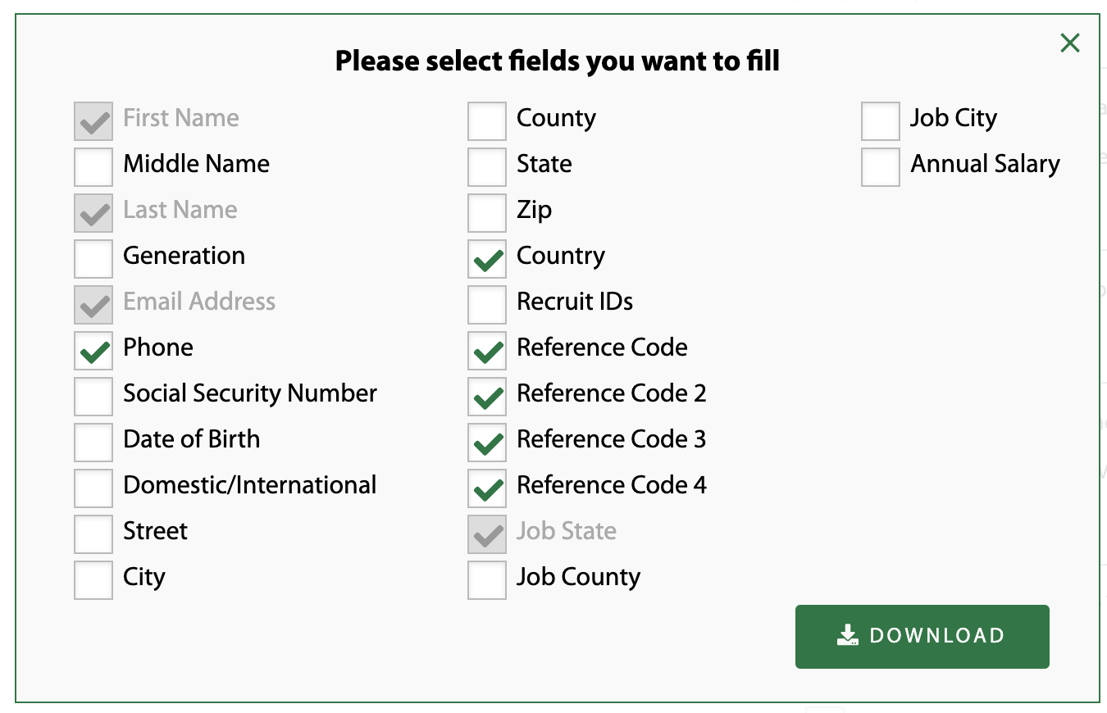Uncheck Reference Code 4
Viewport: 1107px width, 713px height.
487,488
